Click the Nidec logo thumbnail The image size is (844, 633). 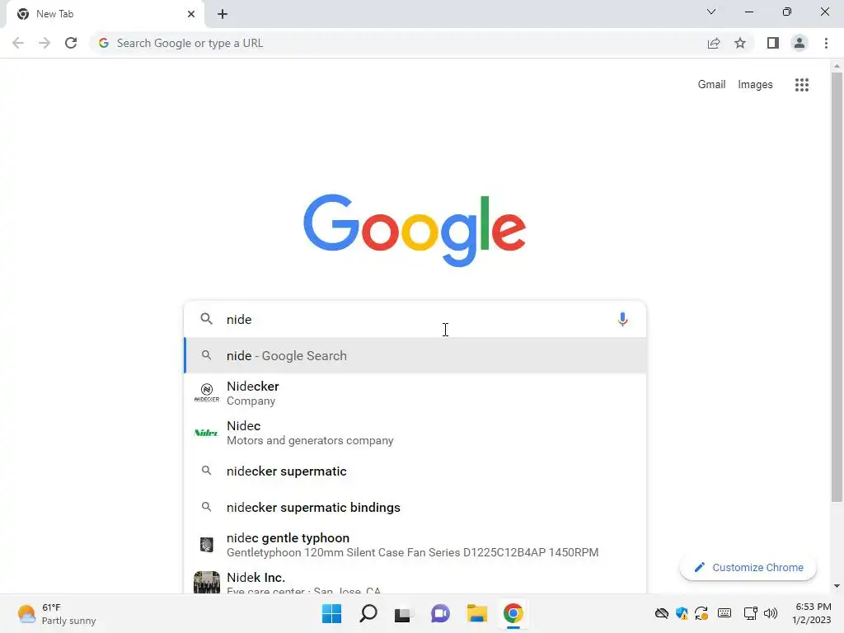pos(206,433)
